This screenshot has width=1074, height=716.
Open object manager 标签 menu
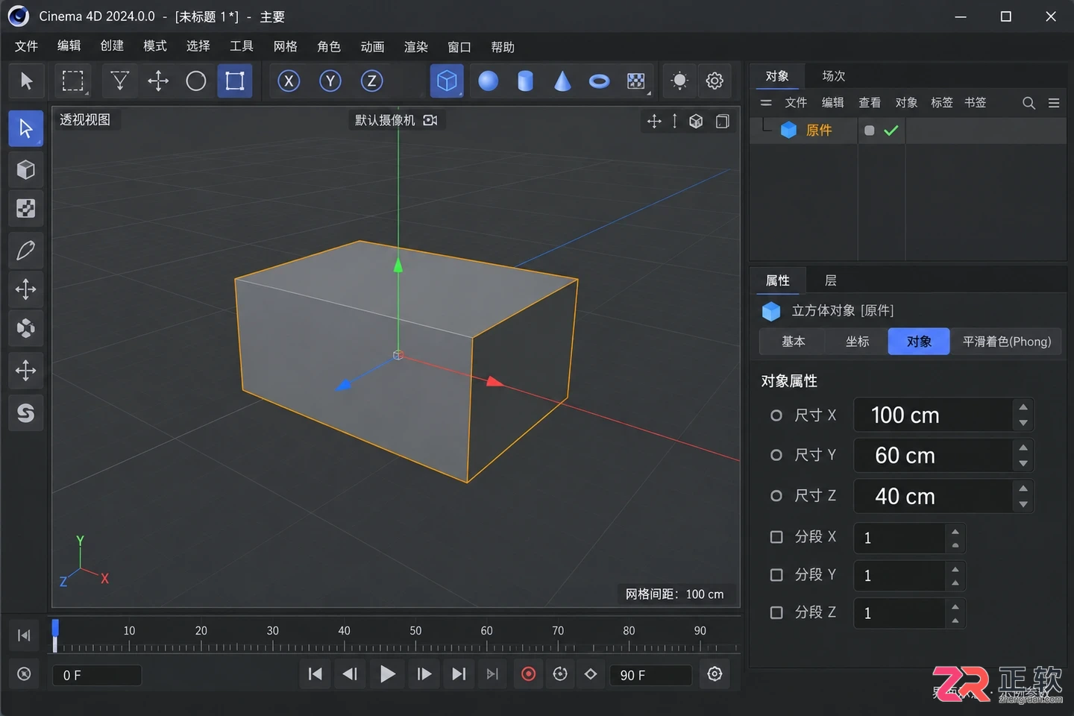point(941,103)
